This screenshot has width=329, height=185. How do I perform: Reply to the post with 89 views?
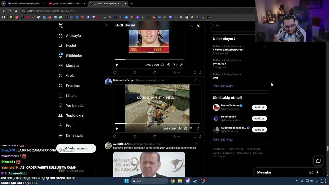tap(115, 136)
